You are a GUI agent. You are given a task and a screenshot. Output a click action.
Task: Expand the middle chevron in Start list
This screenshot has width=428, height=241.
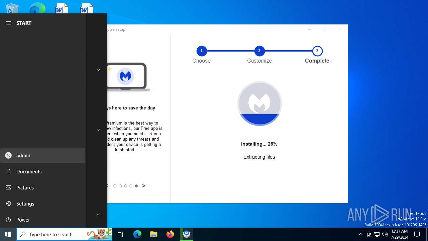98,130
